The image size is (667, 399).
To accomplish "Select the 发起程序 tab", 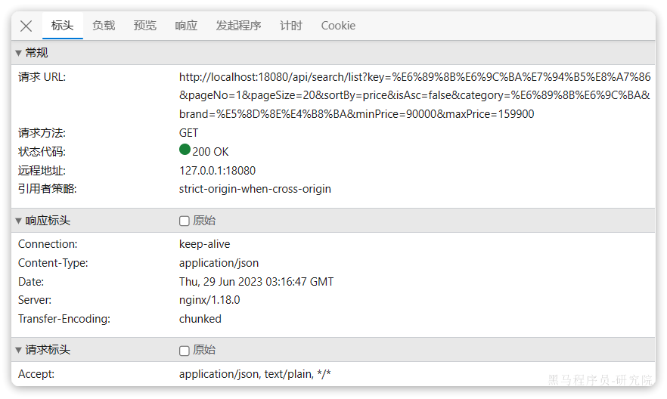I will pos(238,26).
